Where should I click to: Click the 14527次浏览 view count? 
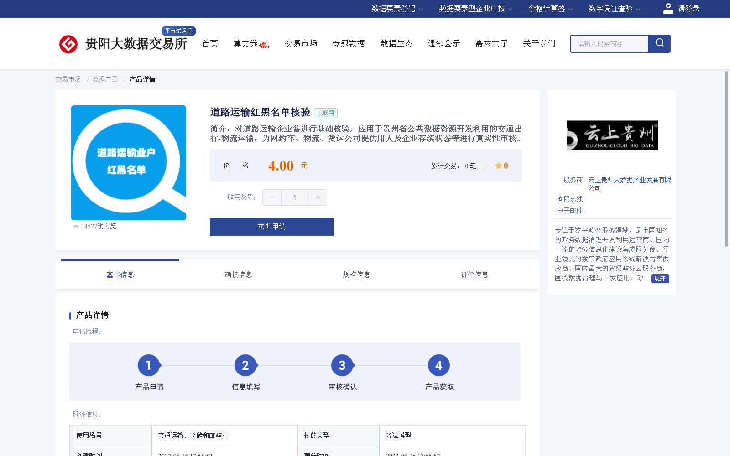coord(99,226)
